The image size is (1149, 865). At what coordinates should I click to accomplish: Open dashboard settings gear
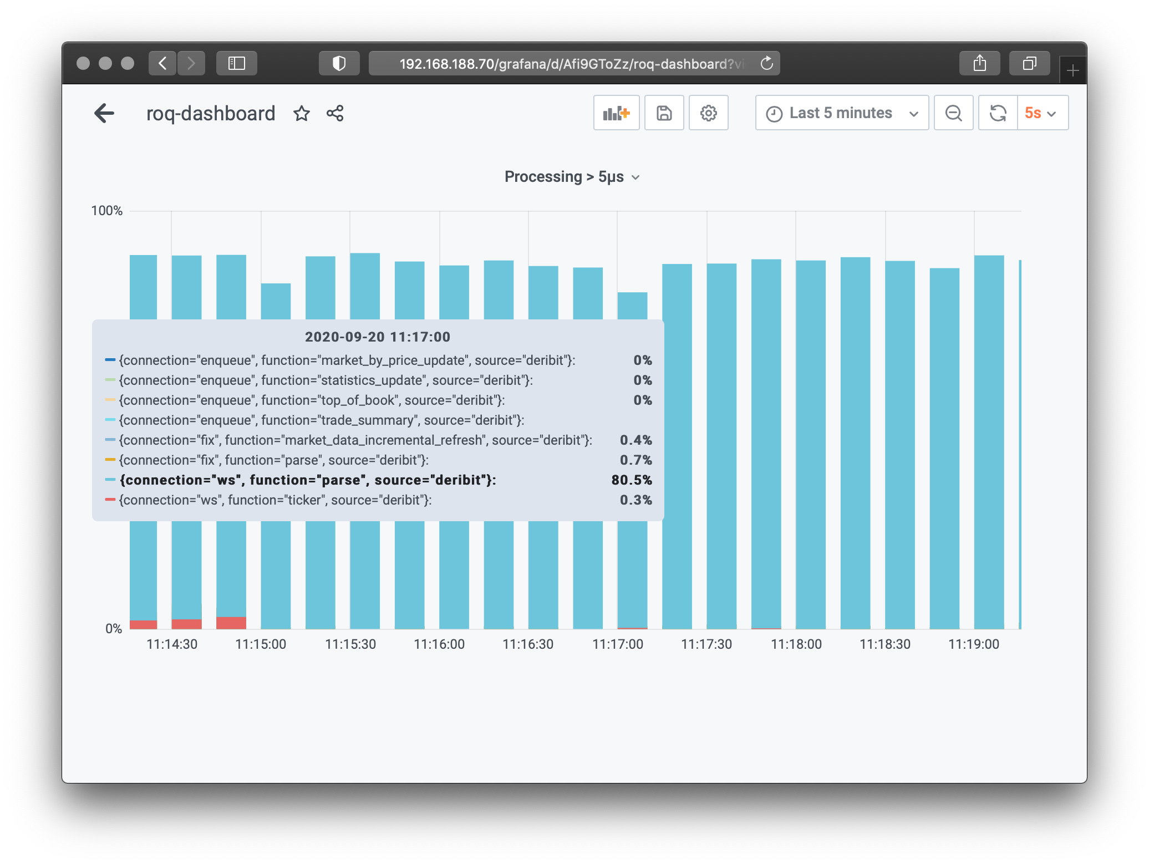click(x=708, y=113)
